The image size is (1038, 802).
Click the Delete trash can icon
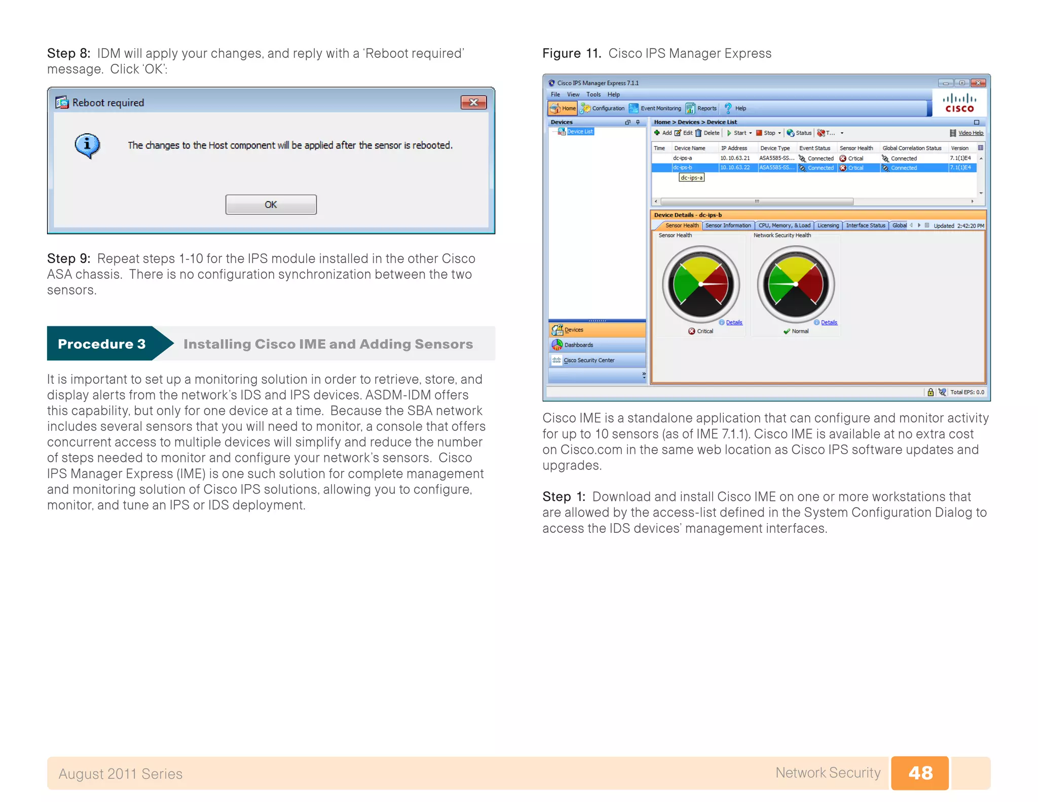(698, 133)
